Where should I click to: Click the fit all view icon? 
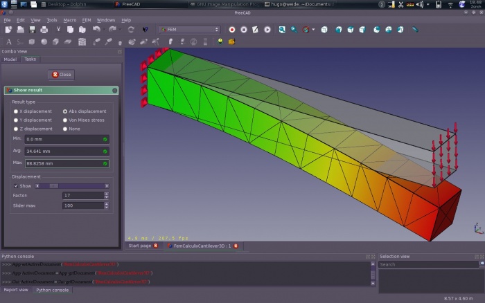pyautogui.click(x=282, y=30)
